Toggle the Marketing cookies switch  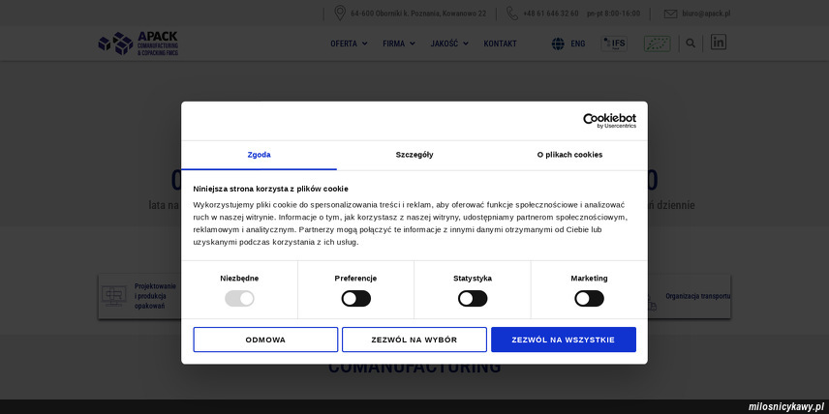[589, 298]
